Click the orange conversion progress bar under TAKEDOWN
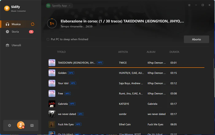 tap(127, 68)
